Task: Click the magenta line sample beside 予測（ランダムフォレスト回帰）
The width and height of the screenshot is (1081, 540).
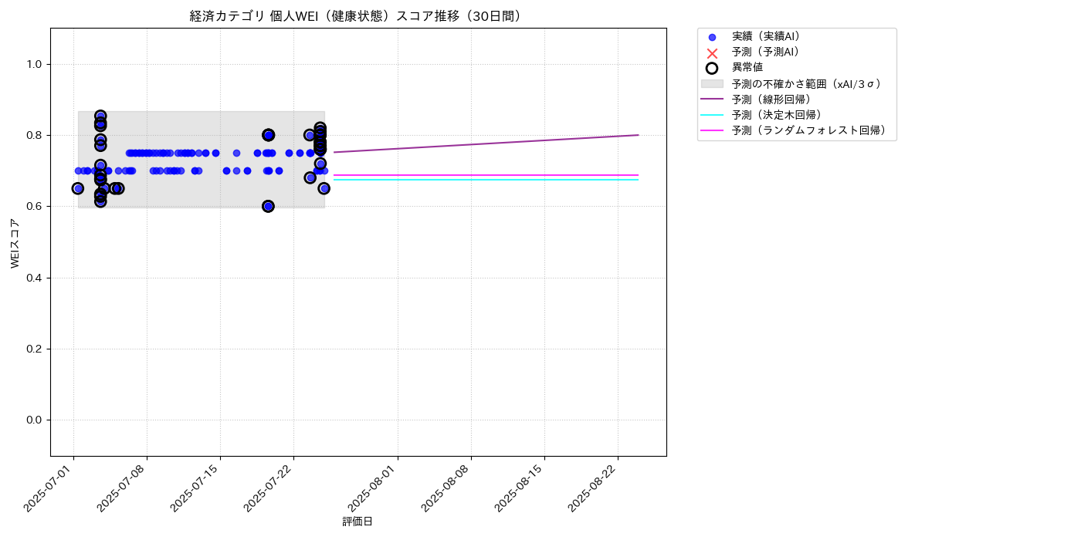Action: 712,131
